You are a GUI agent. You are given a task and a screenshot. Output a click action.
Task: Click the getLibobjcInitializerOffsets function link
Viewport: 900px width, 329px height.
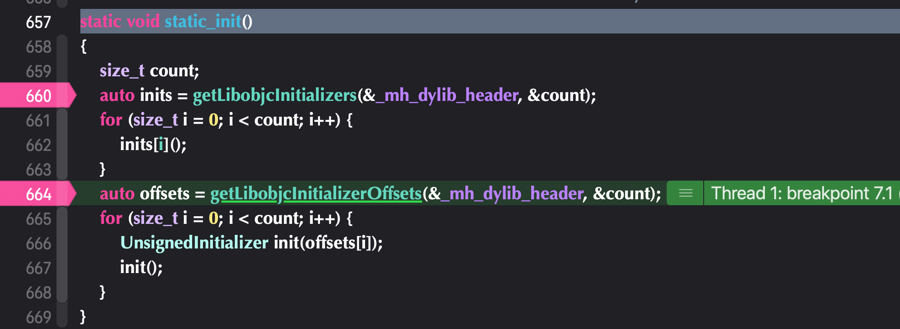pos(316,194)
